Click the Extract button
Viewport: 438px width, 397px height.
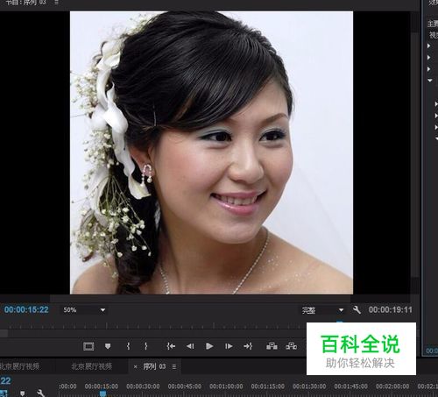[291, 346]
